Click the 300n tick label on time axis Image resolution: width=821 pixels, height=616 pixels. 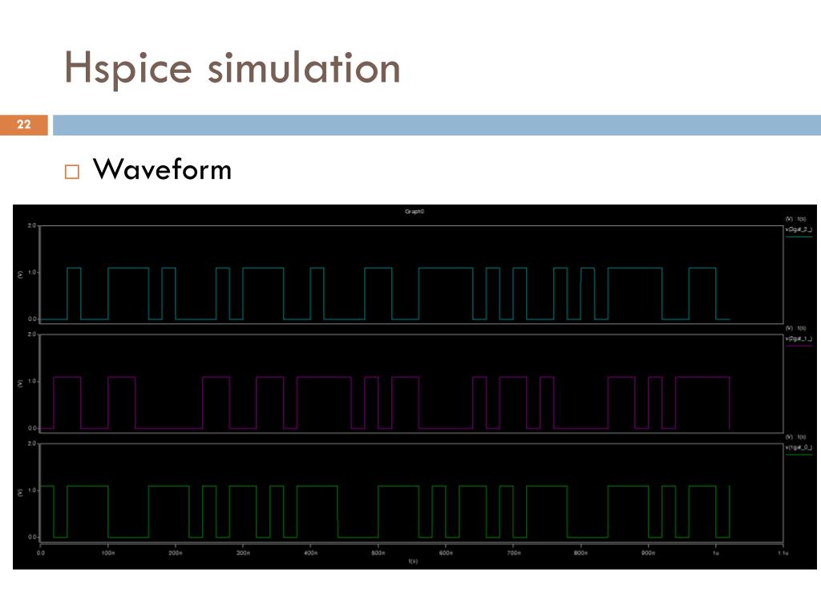(x=243, y=553)
